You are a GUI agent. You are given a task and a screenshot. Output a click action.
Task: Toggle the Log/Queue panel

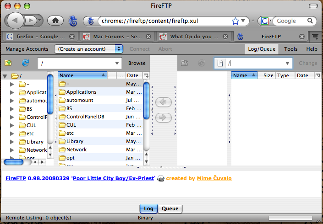point(262,49)
